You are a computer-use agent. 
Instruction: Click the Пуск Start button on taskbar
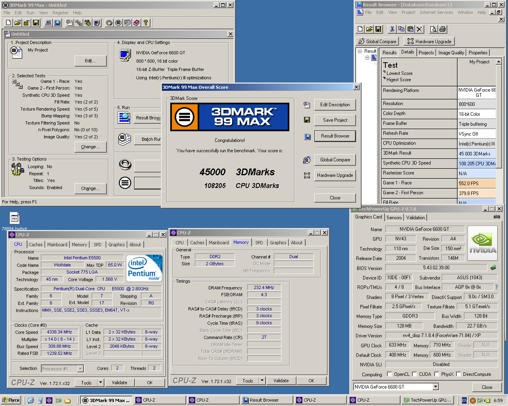point(11,400)
